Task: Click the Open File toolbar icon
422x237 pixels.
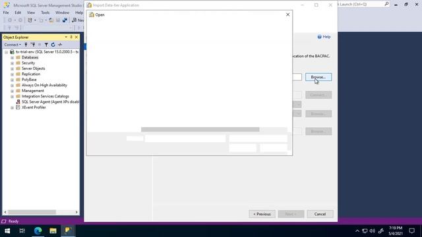Action: coord(51,20)
